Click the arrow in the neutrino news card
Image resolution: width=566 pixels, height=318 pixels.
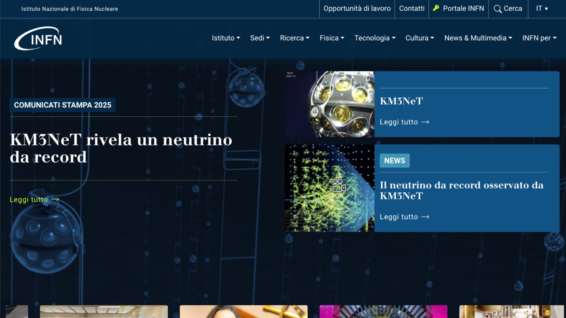[425, 217]
